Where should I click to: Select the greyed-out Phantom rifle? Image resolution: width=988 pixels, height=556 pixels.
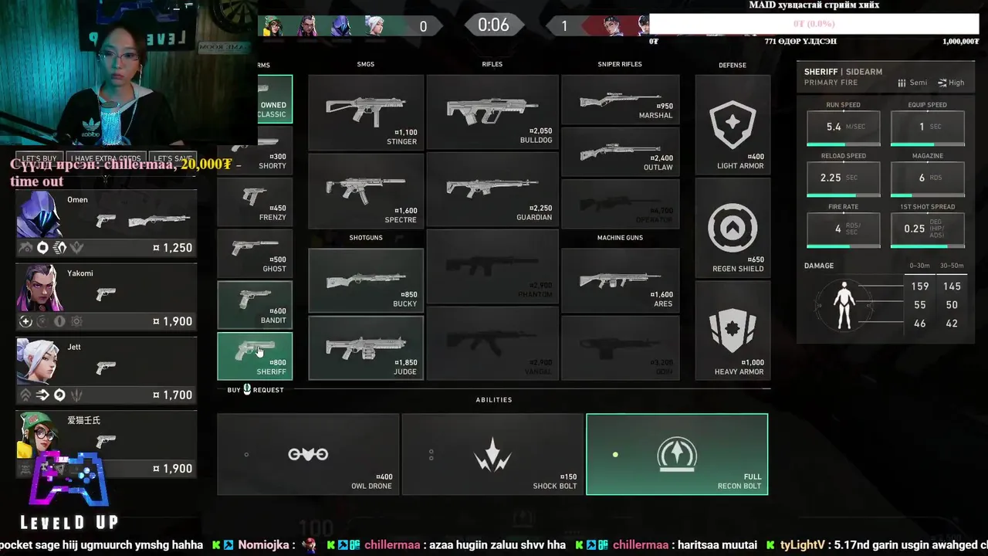point(492,266)
